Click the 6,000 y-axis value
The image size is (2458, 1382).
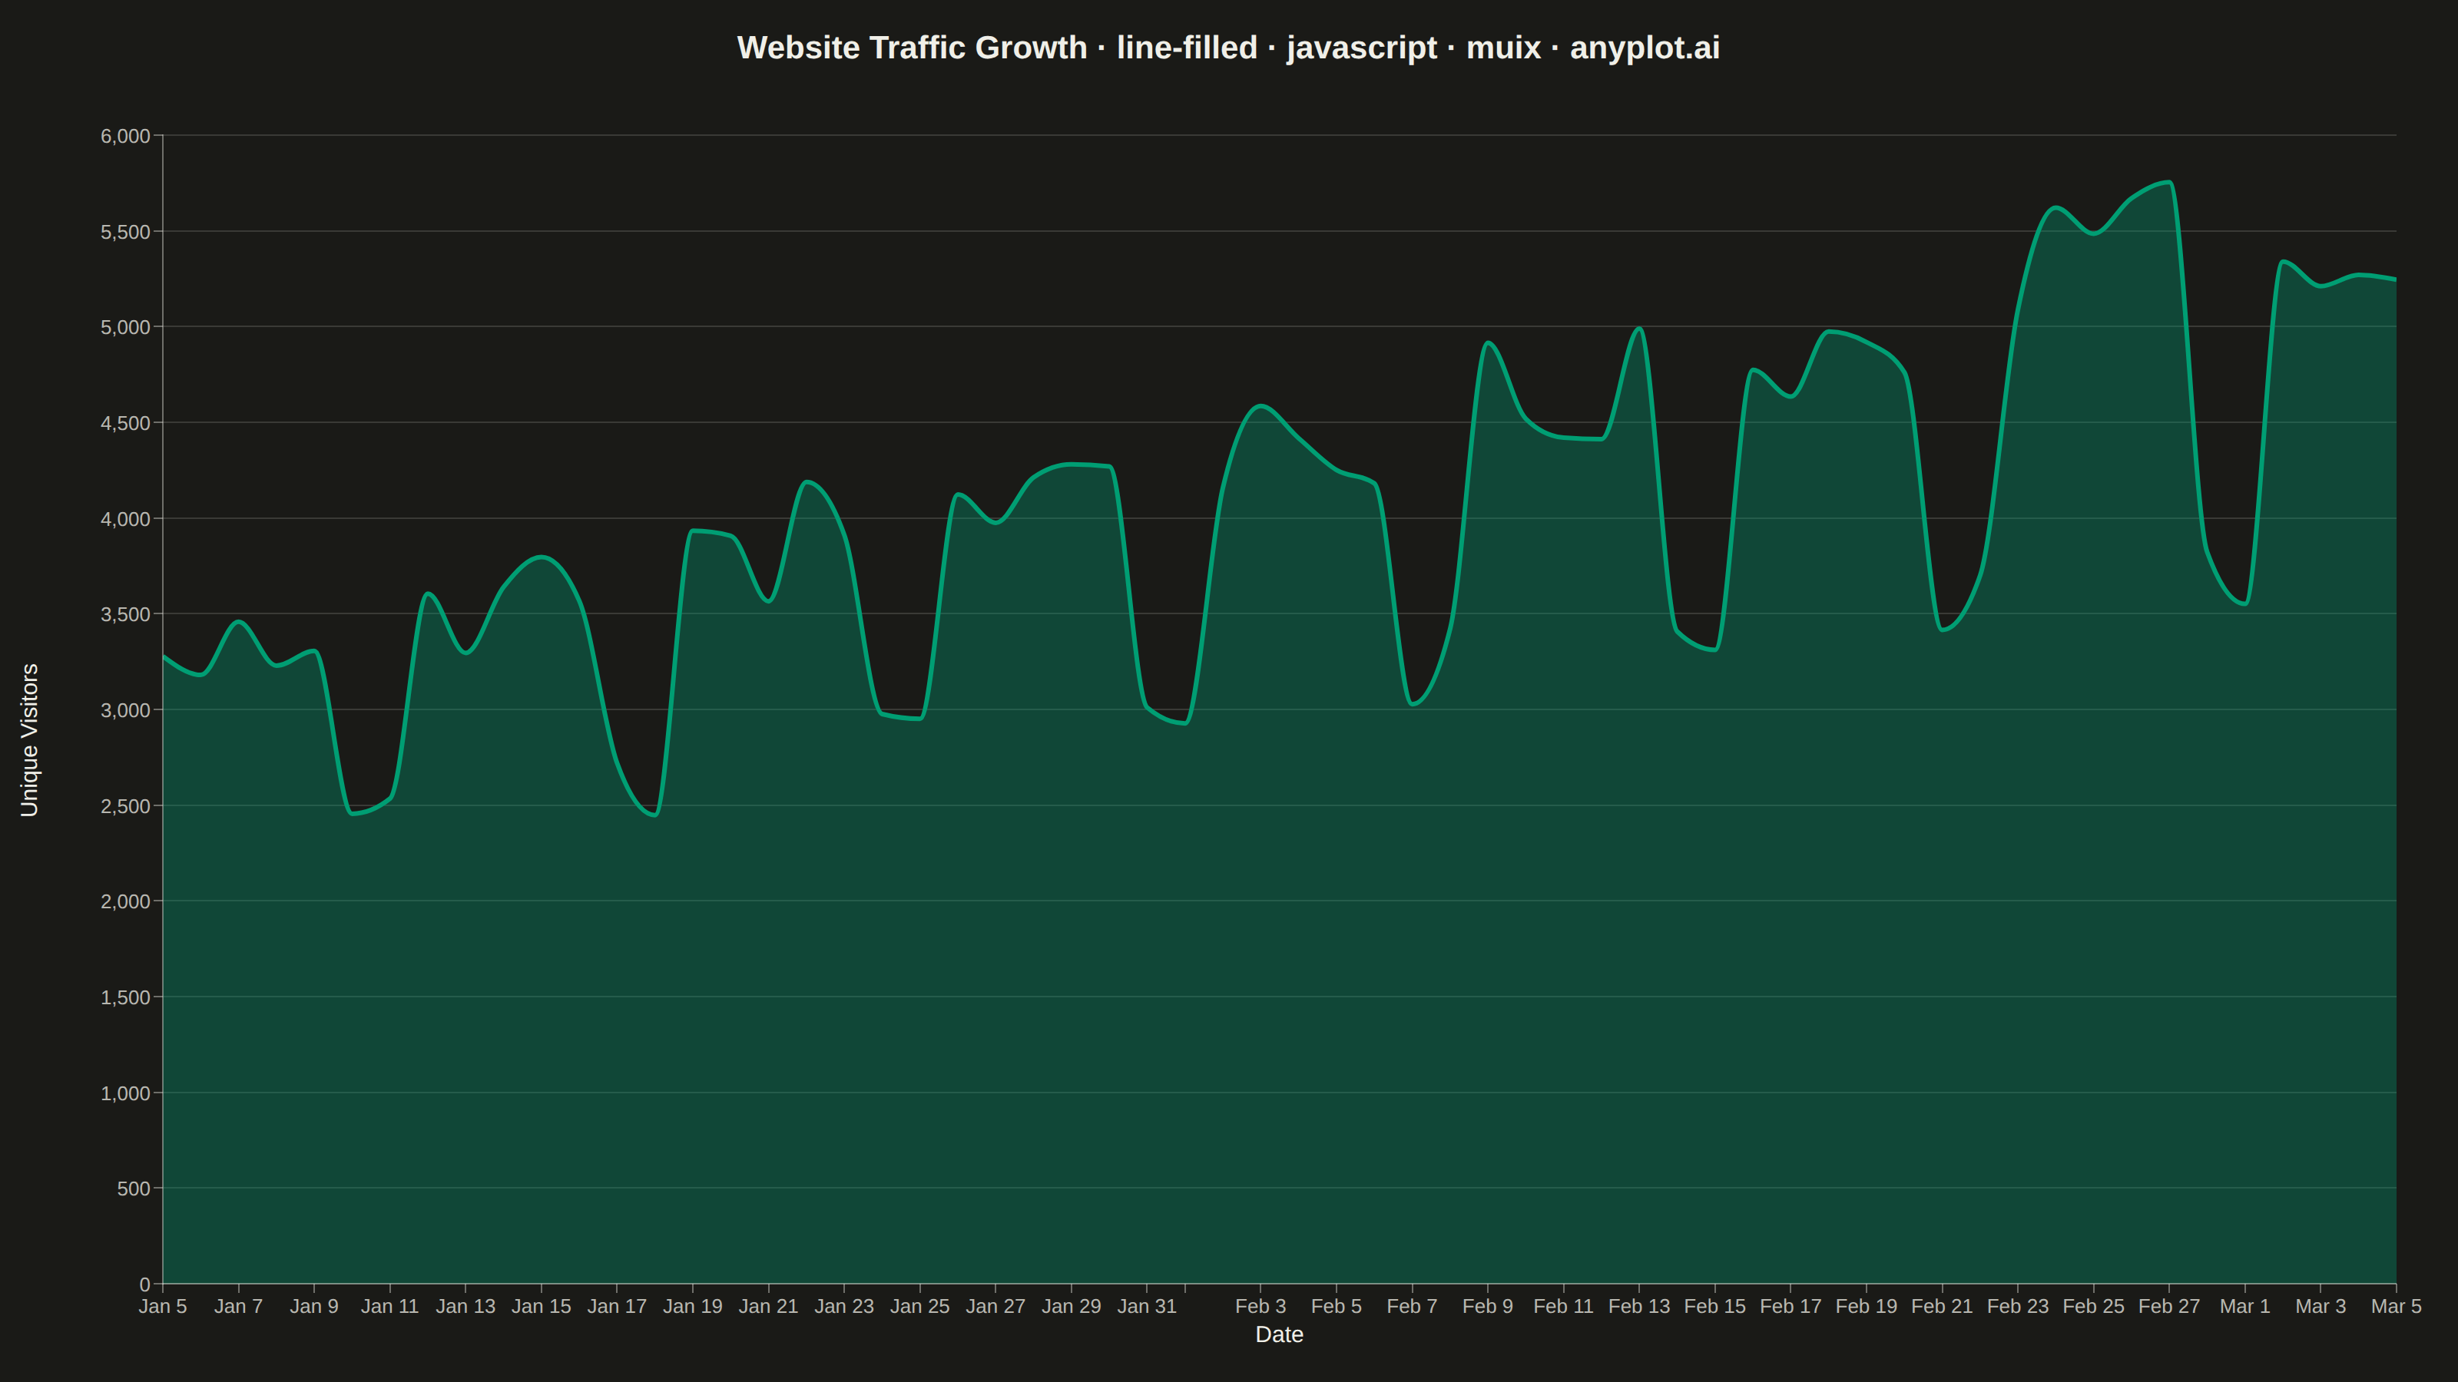pyautogui.click(x=125, y=137)
